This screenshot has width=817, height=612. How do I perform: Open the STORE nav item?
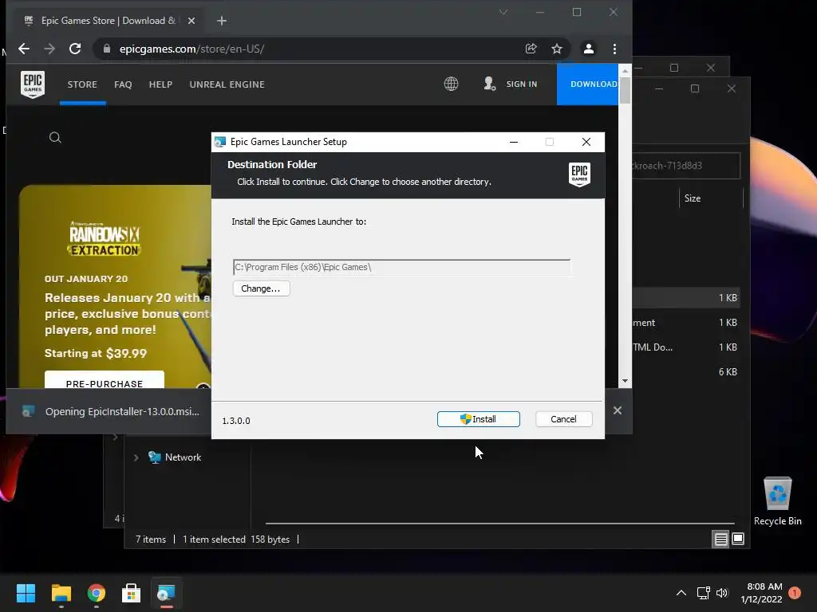(82, 84)
